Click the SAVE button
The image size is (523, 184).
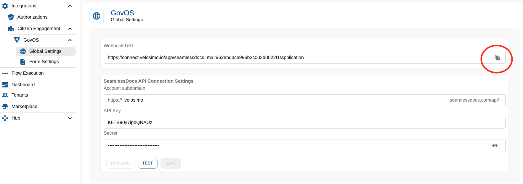pyautogui.click(x=171, y=163)
